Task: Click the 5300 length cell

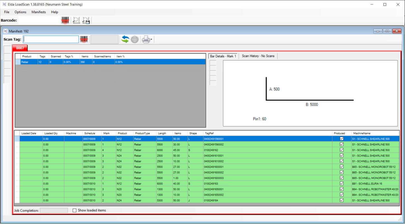Action: click(164, 201)
